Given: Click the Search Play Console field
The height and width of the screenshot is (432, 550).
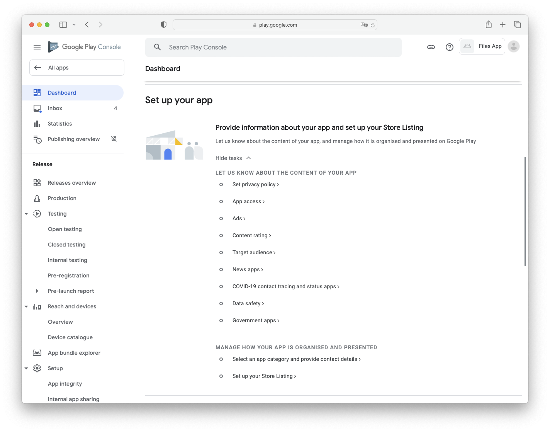Looking at the screenshot, I should click(x=273, y=47).
